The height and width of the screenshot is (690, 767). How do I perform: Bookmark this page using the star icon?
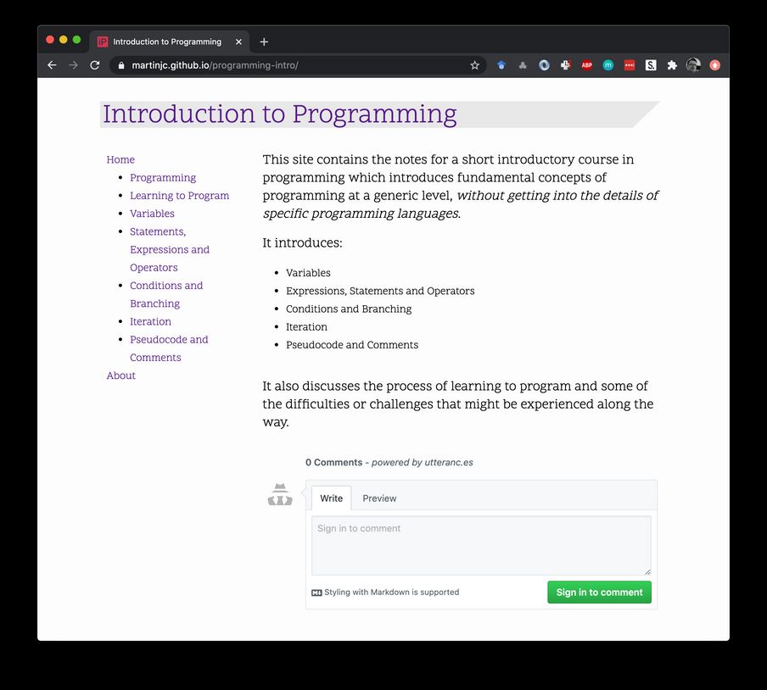coord(474,64)
